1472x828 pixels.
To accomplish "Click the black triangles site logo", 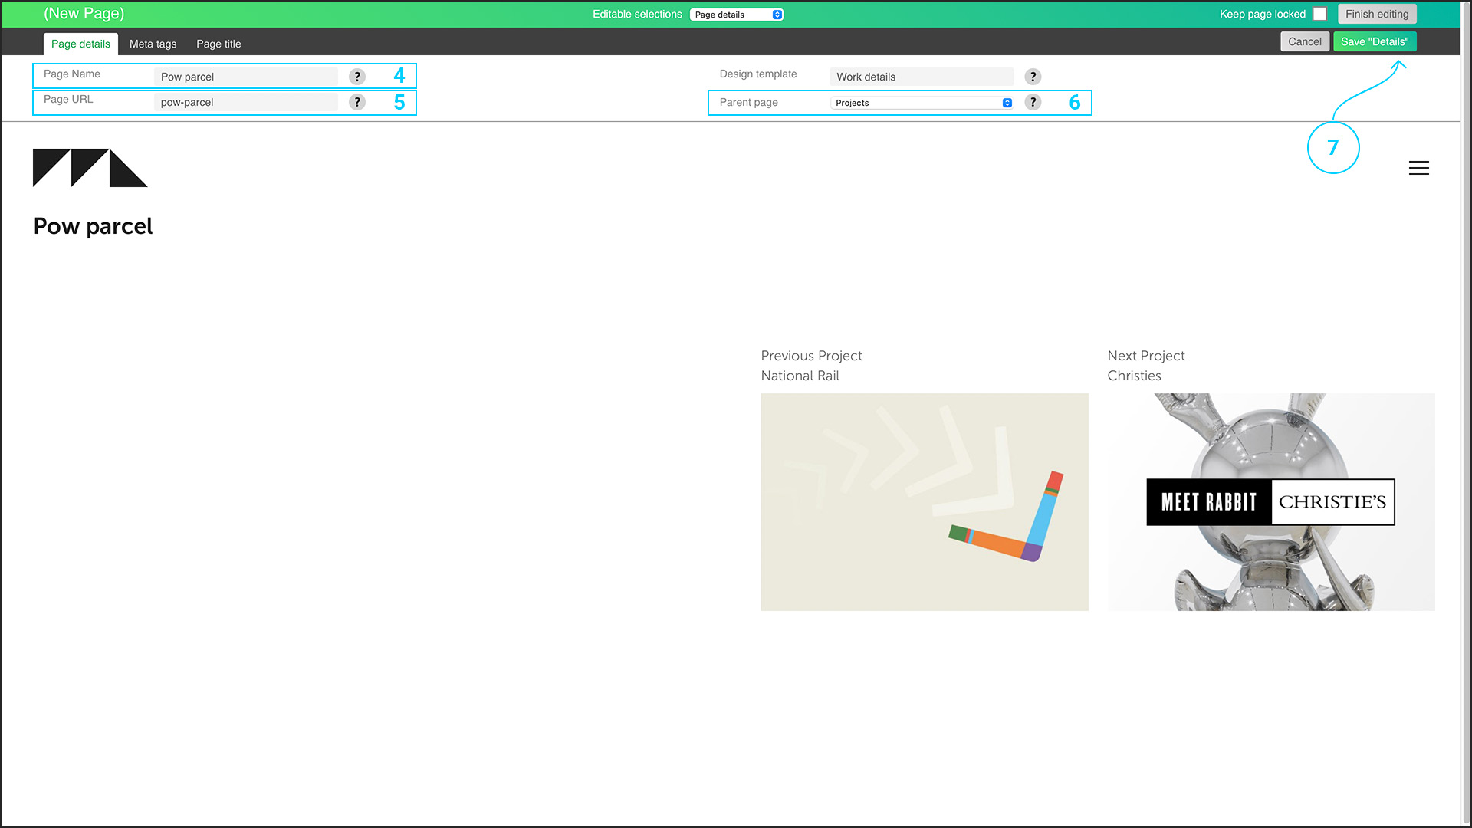I will pyautogui.click(x=90, y=168).
